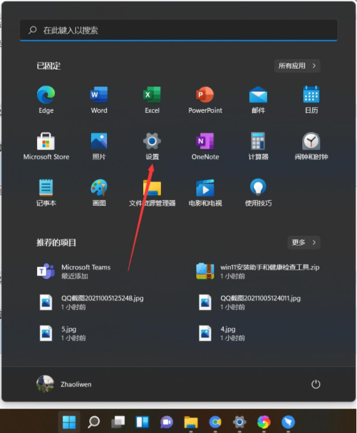Image resolution: width=357 pixels, height=433 pixels.
Task: Open the 照片 photos app
Action: point(99,146)
